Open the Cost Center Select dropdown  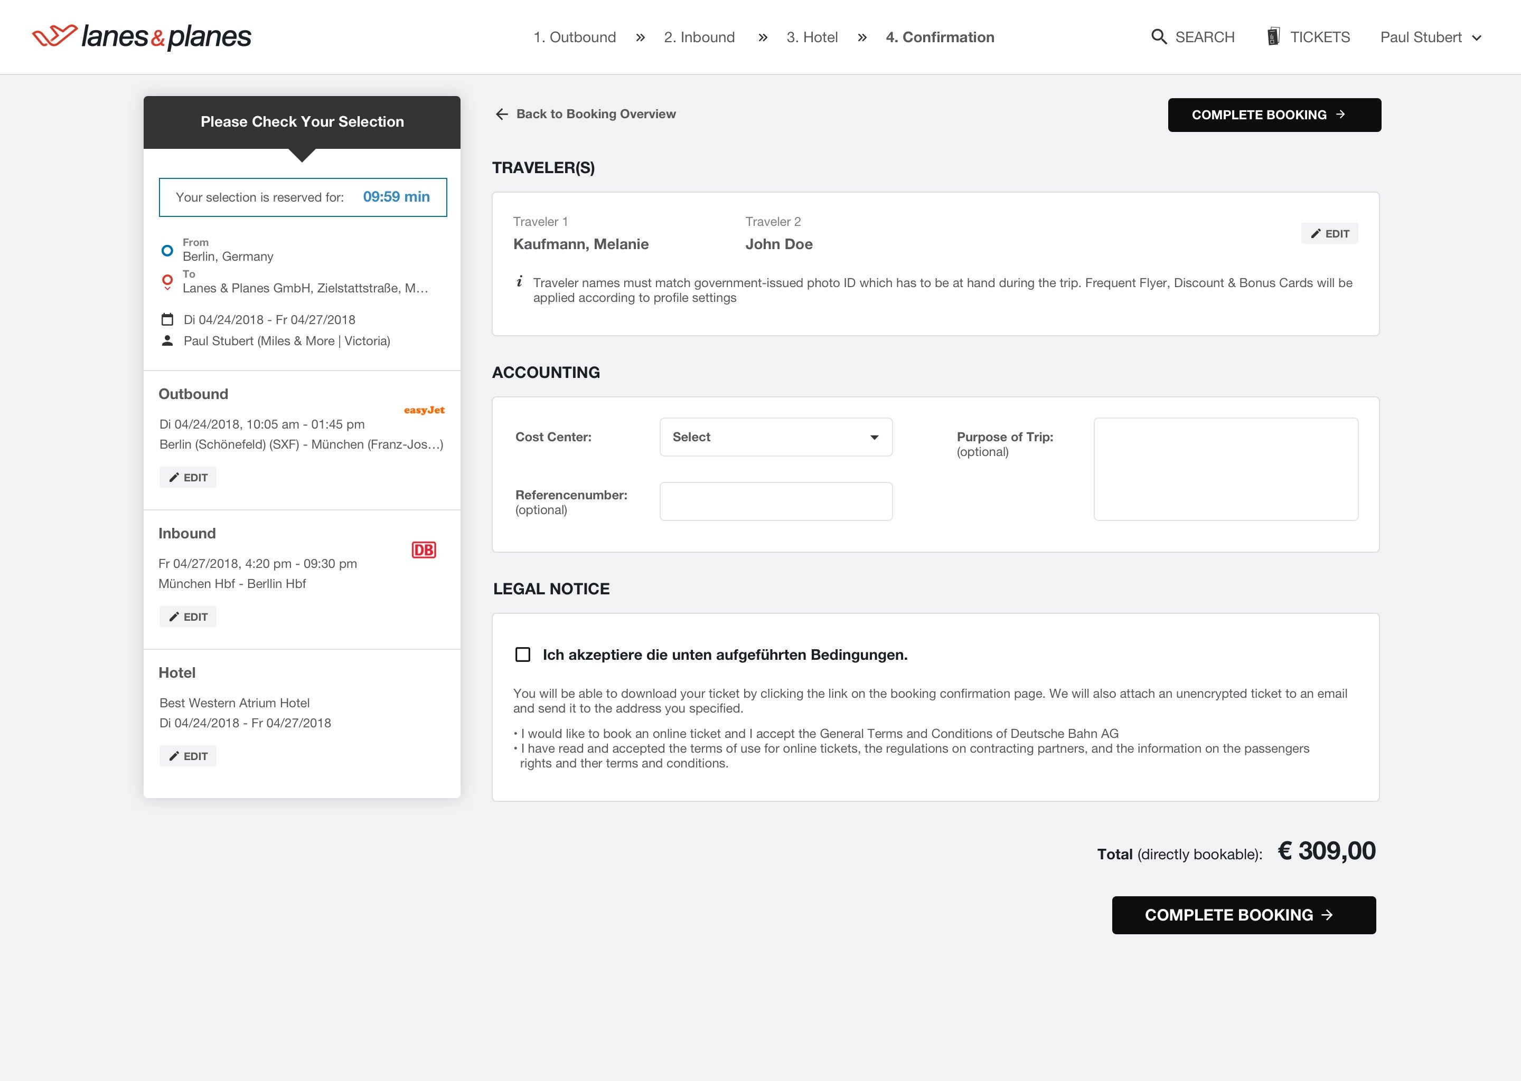tap(776, 438)
